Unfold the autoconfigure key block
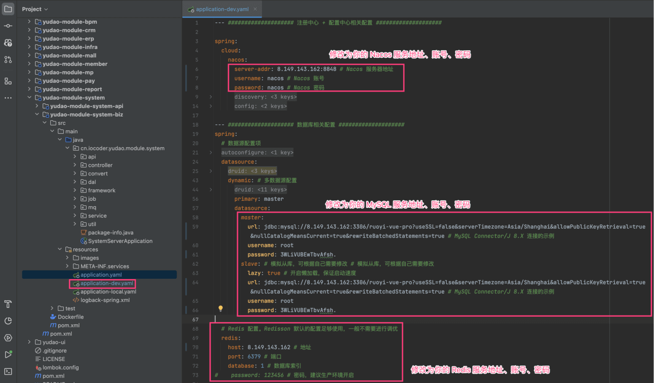 click(x=211, y=153)
